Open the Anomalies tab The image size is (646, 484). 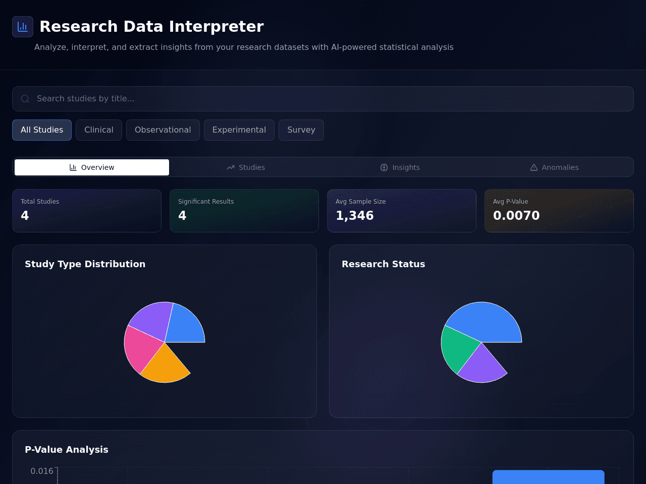555,167
